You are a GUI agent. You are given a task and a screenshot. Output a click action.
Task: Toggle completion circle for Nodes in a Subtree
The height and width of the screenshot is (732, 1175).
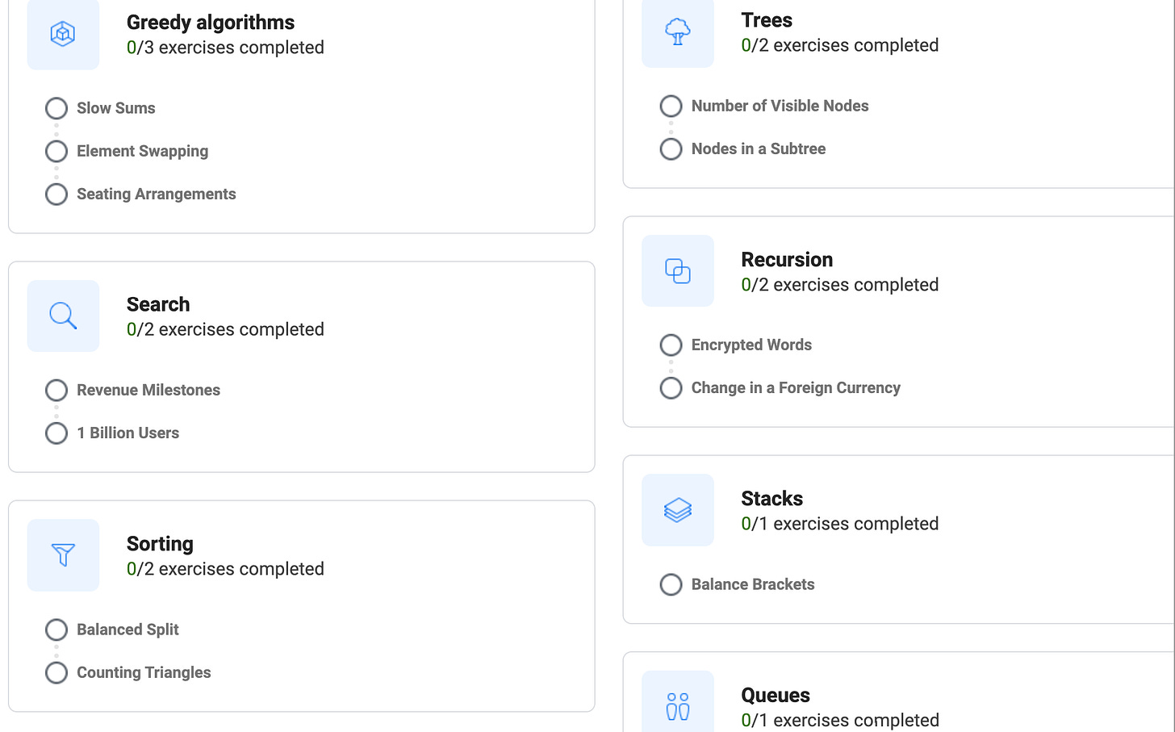671,148
